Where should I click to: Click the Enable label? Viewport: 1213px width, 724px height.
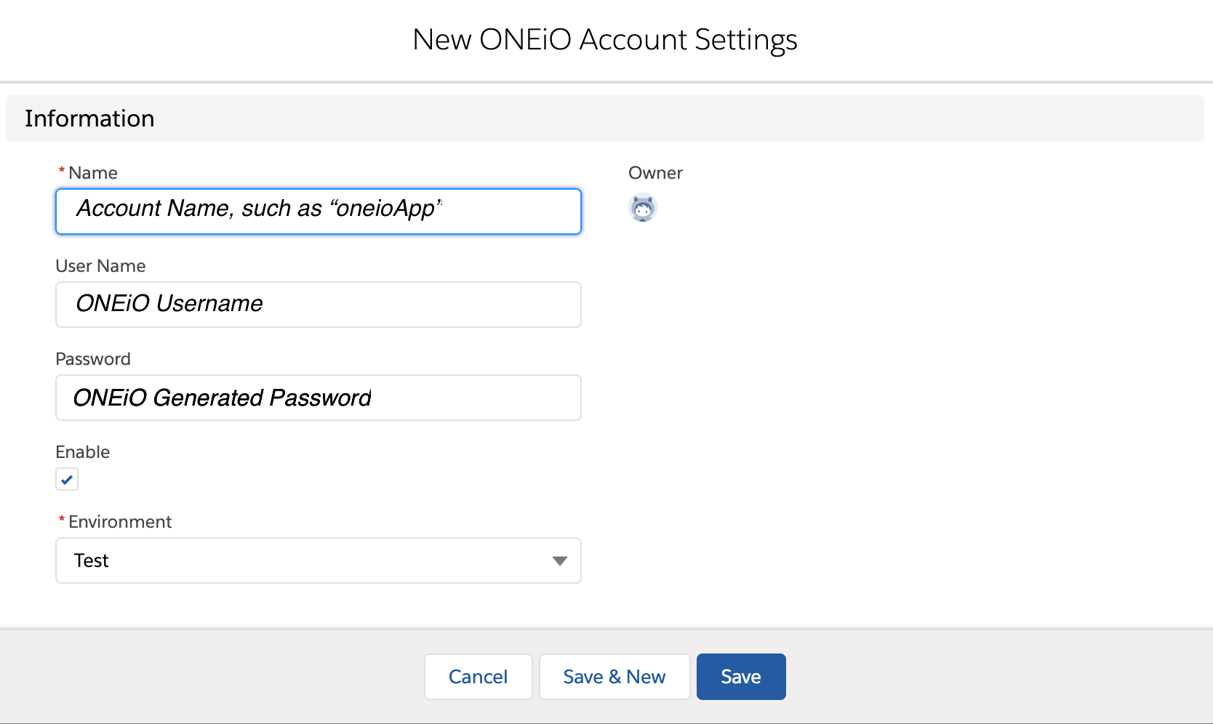pos(83,452)
